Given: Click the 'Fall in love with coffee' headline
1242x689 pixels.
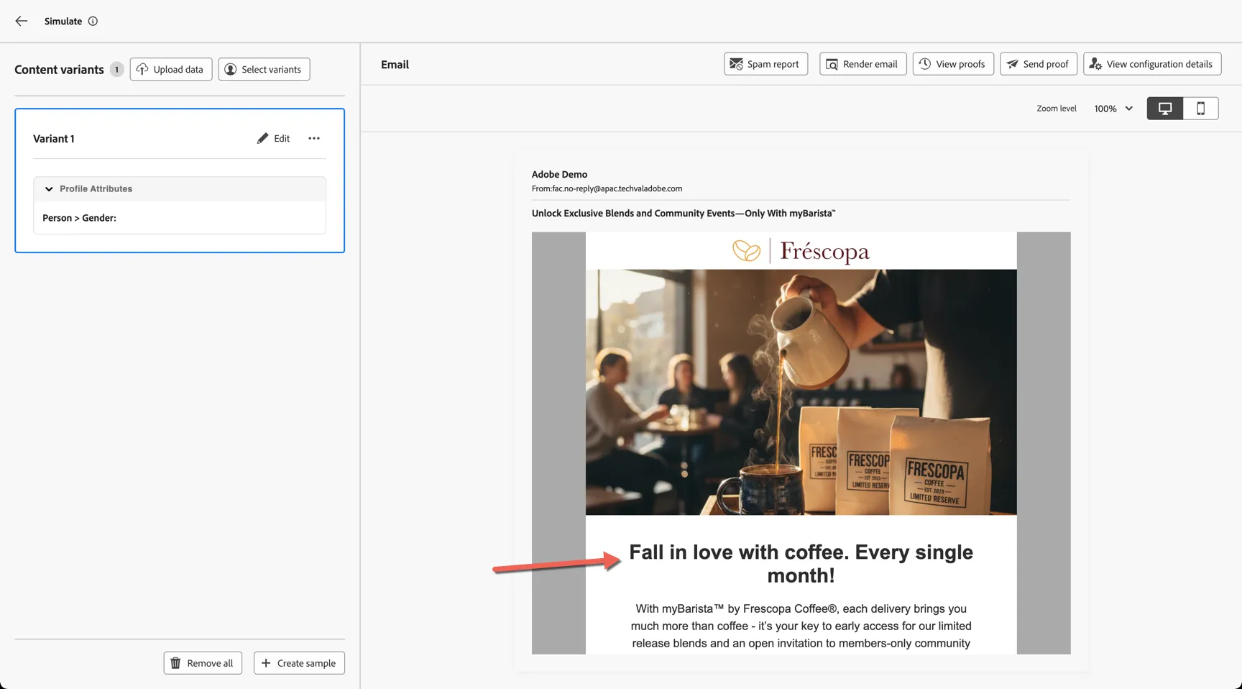Looking at the screenshot, I should pyautogui.click(x=801, y=564).
